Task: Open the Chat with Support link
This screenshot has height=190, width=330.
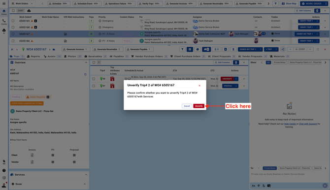Action: pyautogui.click(x=308, y=124)
